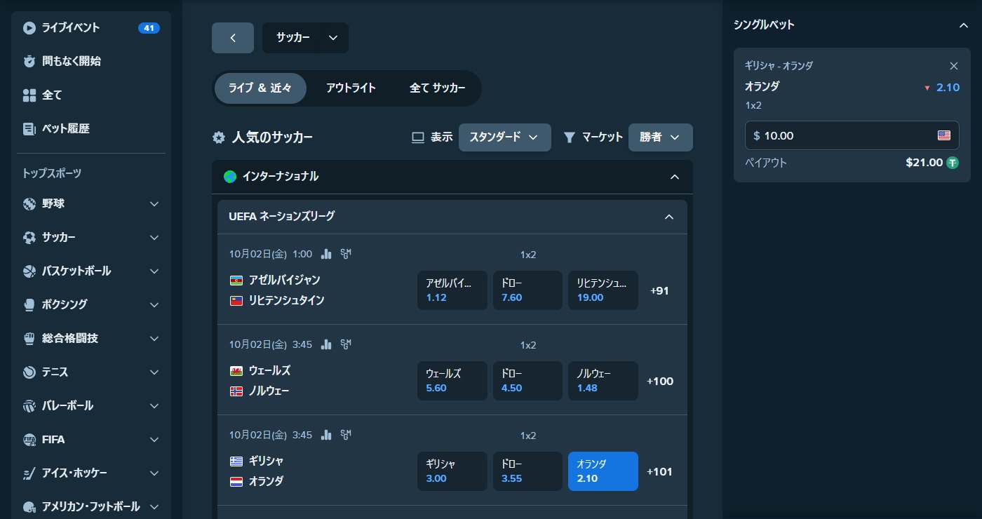Image resolution: width=982 pixels, height=519 pixels.
Task: Click the バレーボール volleyball icon
Action: pos(29,406)
